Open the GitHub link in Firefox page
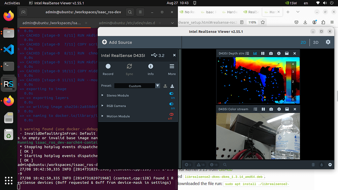 coord(225,170)
